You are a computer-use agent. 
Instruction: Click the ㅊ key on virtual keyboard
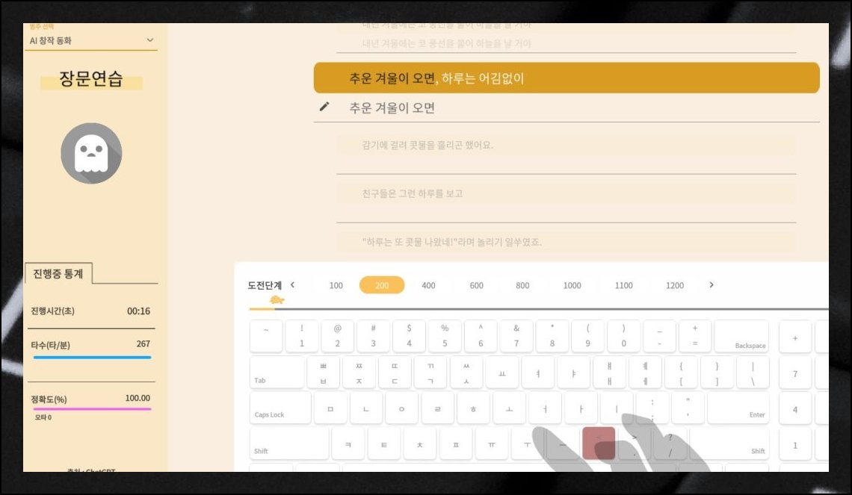coord(419,444)
